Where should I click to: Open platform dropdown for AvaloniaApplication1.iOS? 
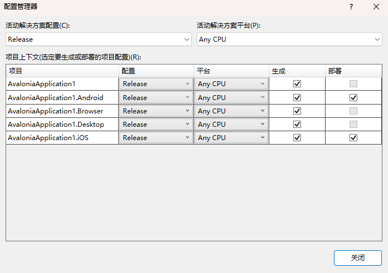(231, 137)
